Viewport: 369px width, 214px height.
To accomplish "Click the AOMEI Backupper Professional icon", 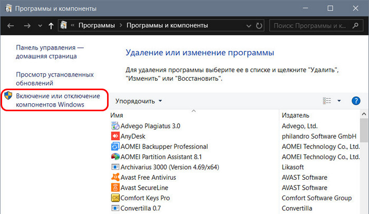I will click(115, 147).
